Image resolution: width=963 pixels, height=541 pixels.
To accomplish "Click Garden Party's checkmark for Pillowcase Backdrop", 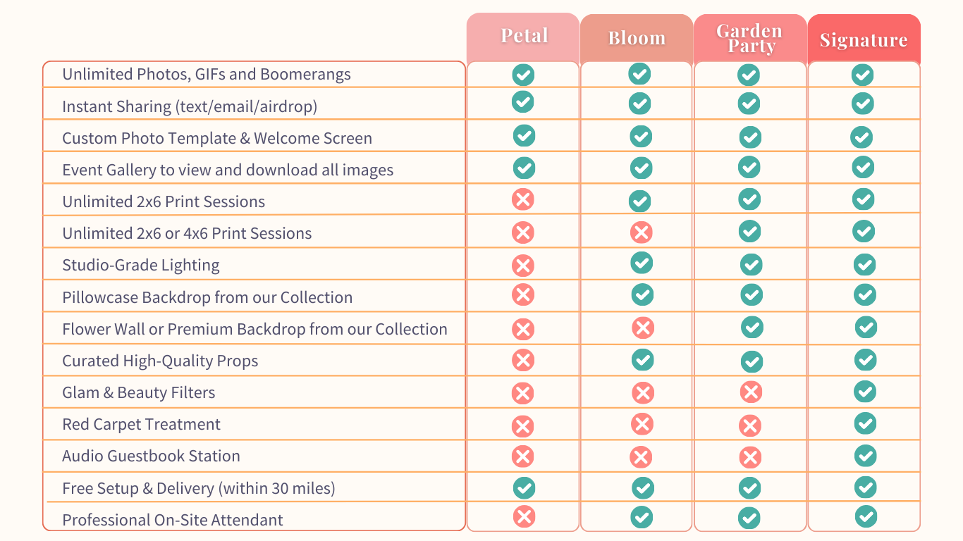I will coord(752,294).
